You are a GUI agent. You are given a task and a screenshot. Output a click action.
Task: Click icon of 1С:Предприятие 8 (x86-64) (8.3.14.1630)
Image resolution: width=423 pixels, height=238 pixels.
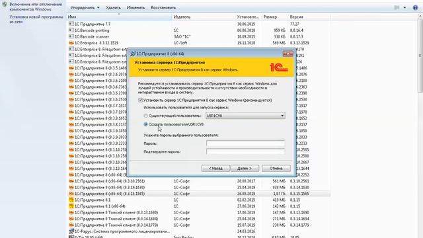point(71,187)
